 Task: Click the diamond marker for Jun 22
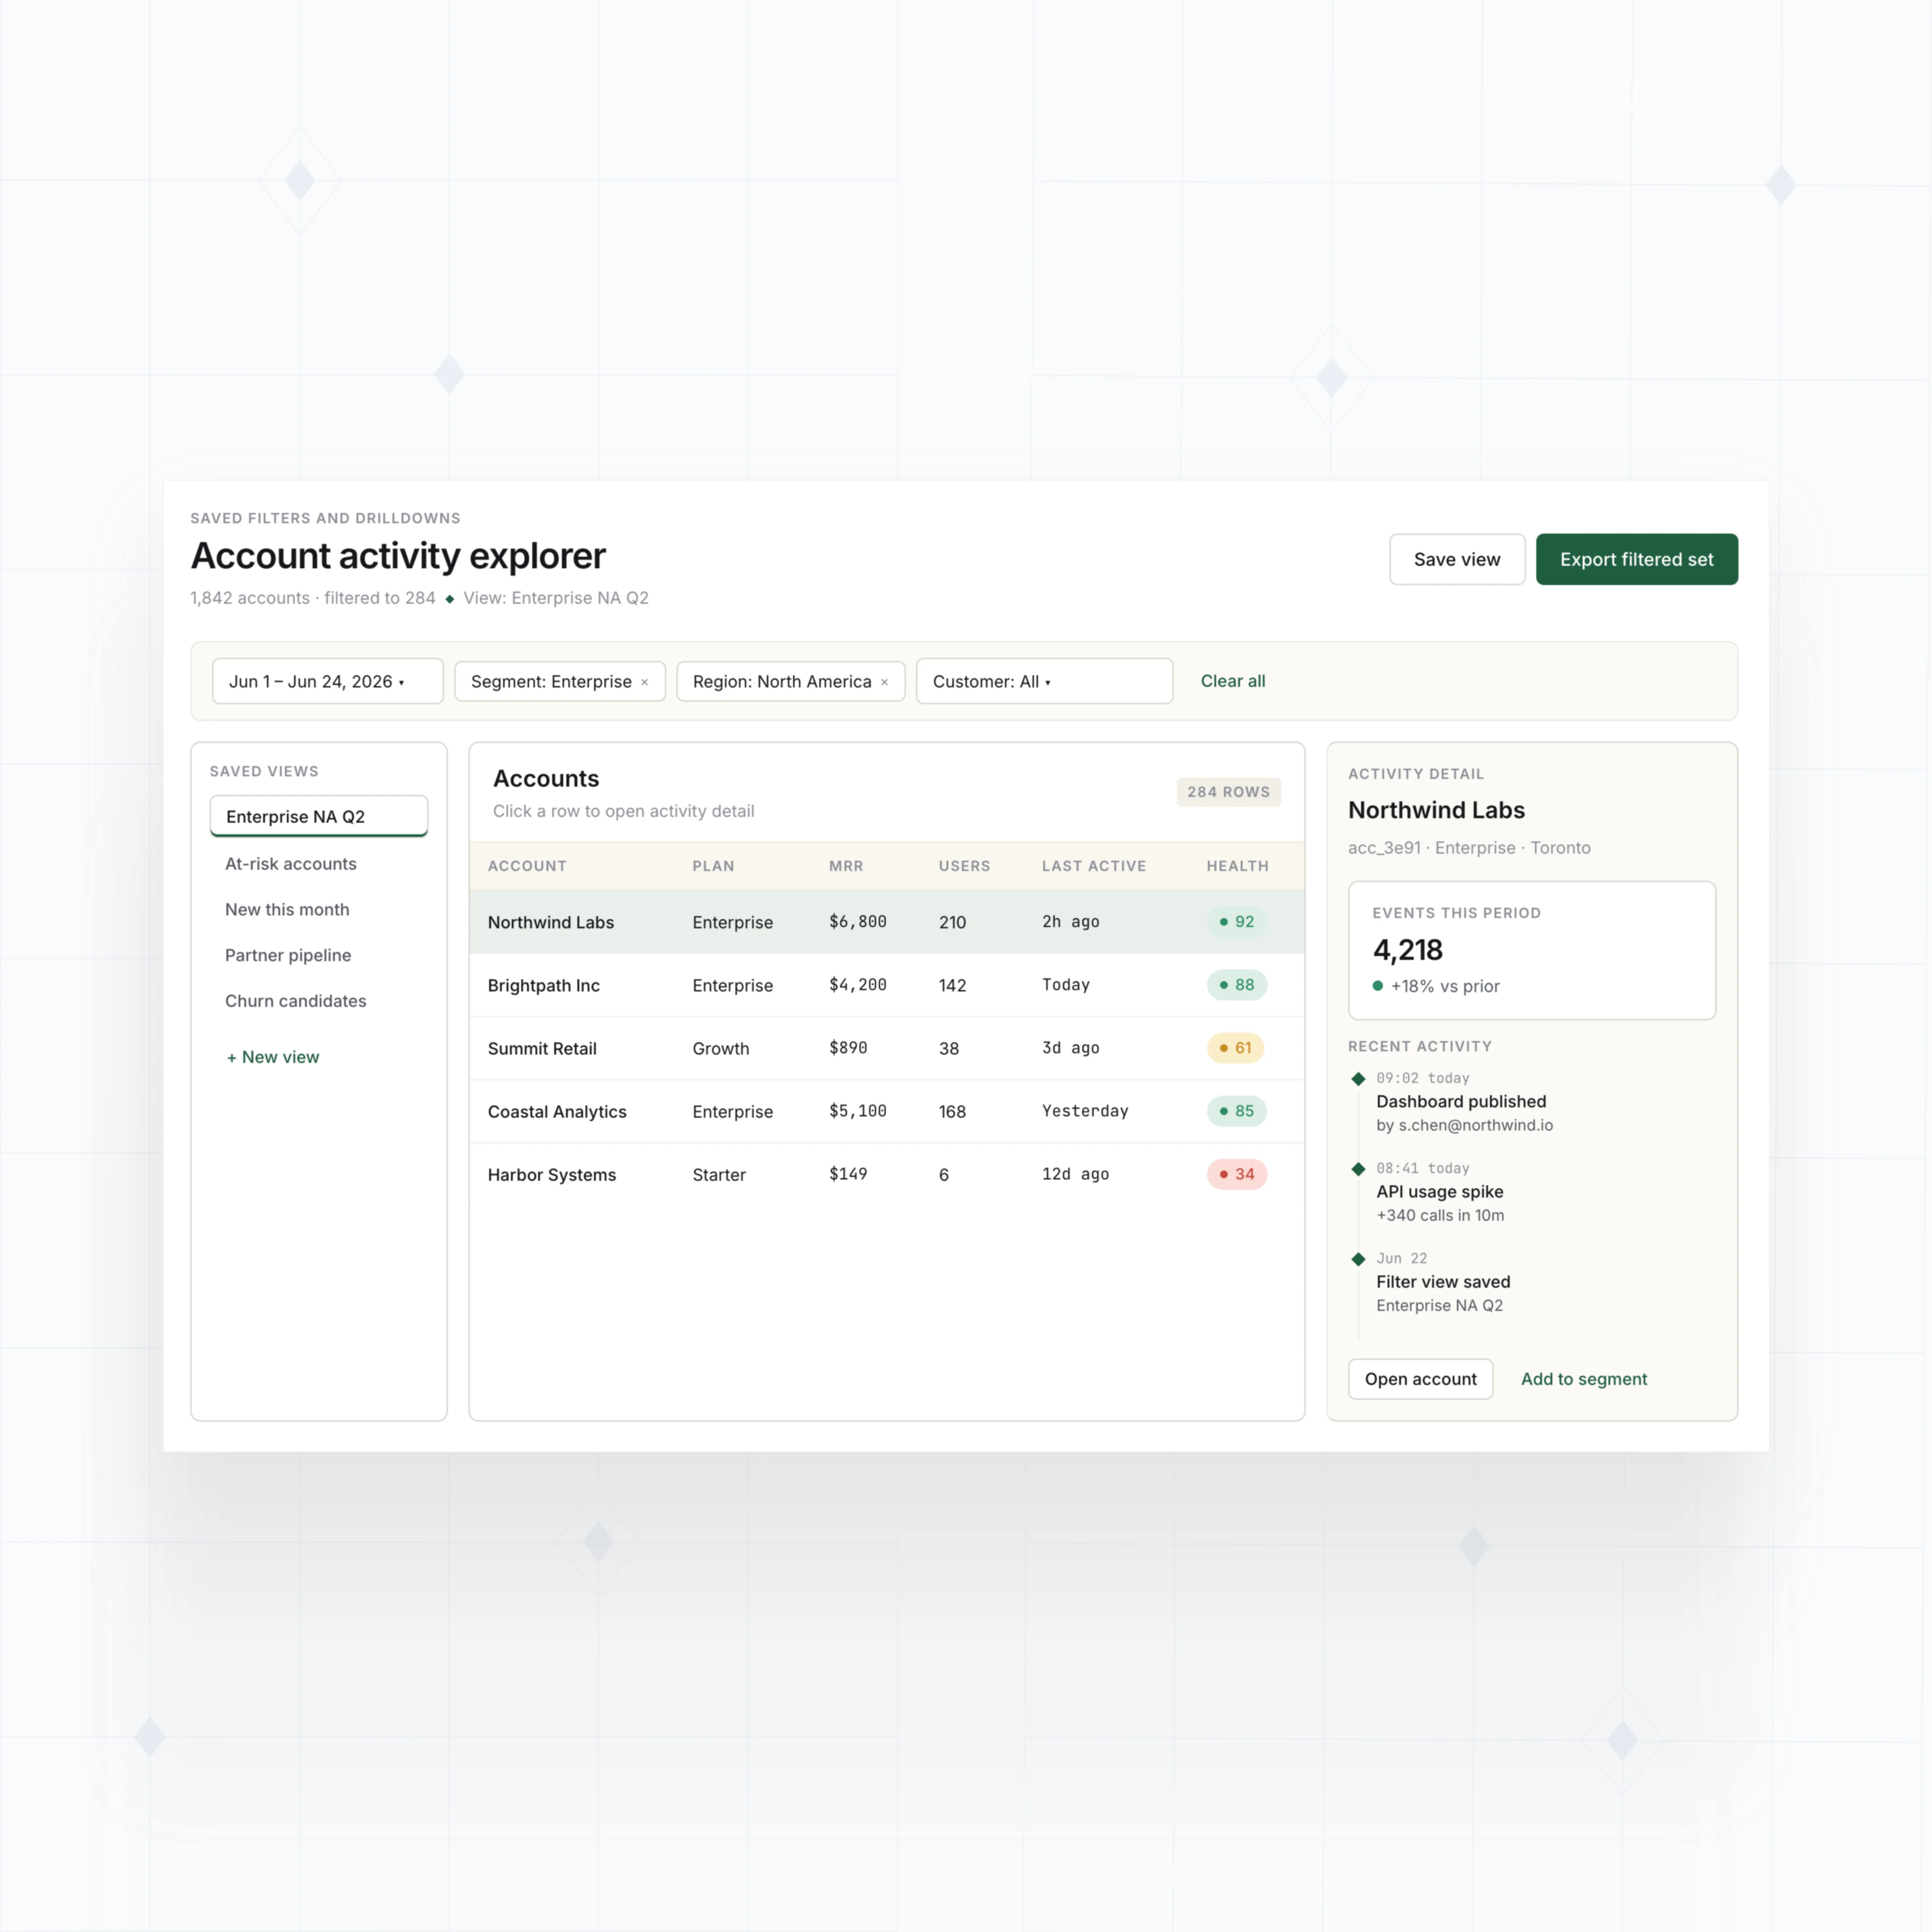[x=1358, y=1259]
